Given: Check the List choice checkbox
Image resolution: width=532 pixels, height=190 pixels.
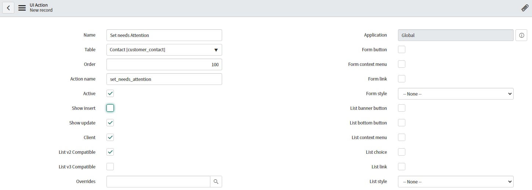Looking at the screenshot, I should [x=402, y=152].
